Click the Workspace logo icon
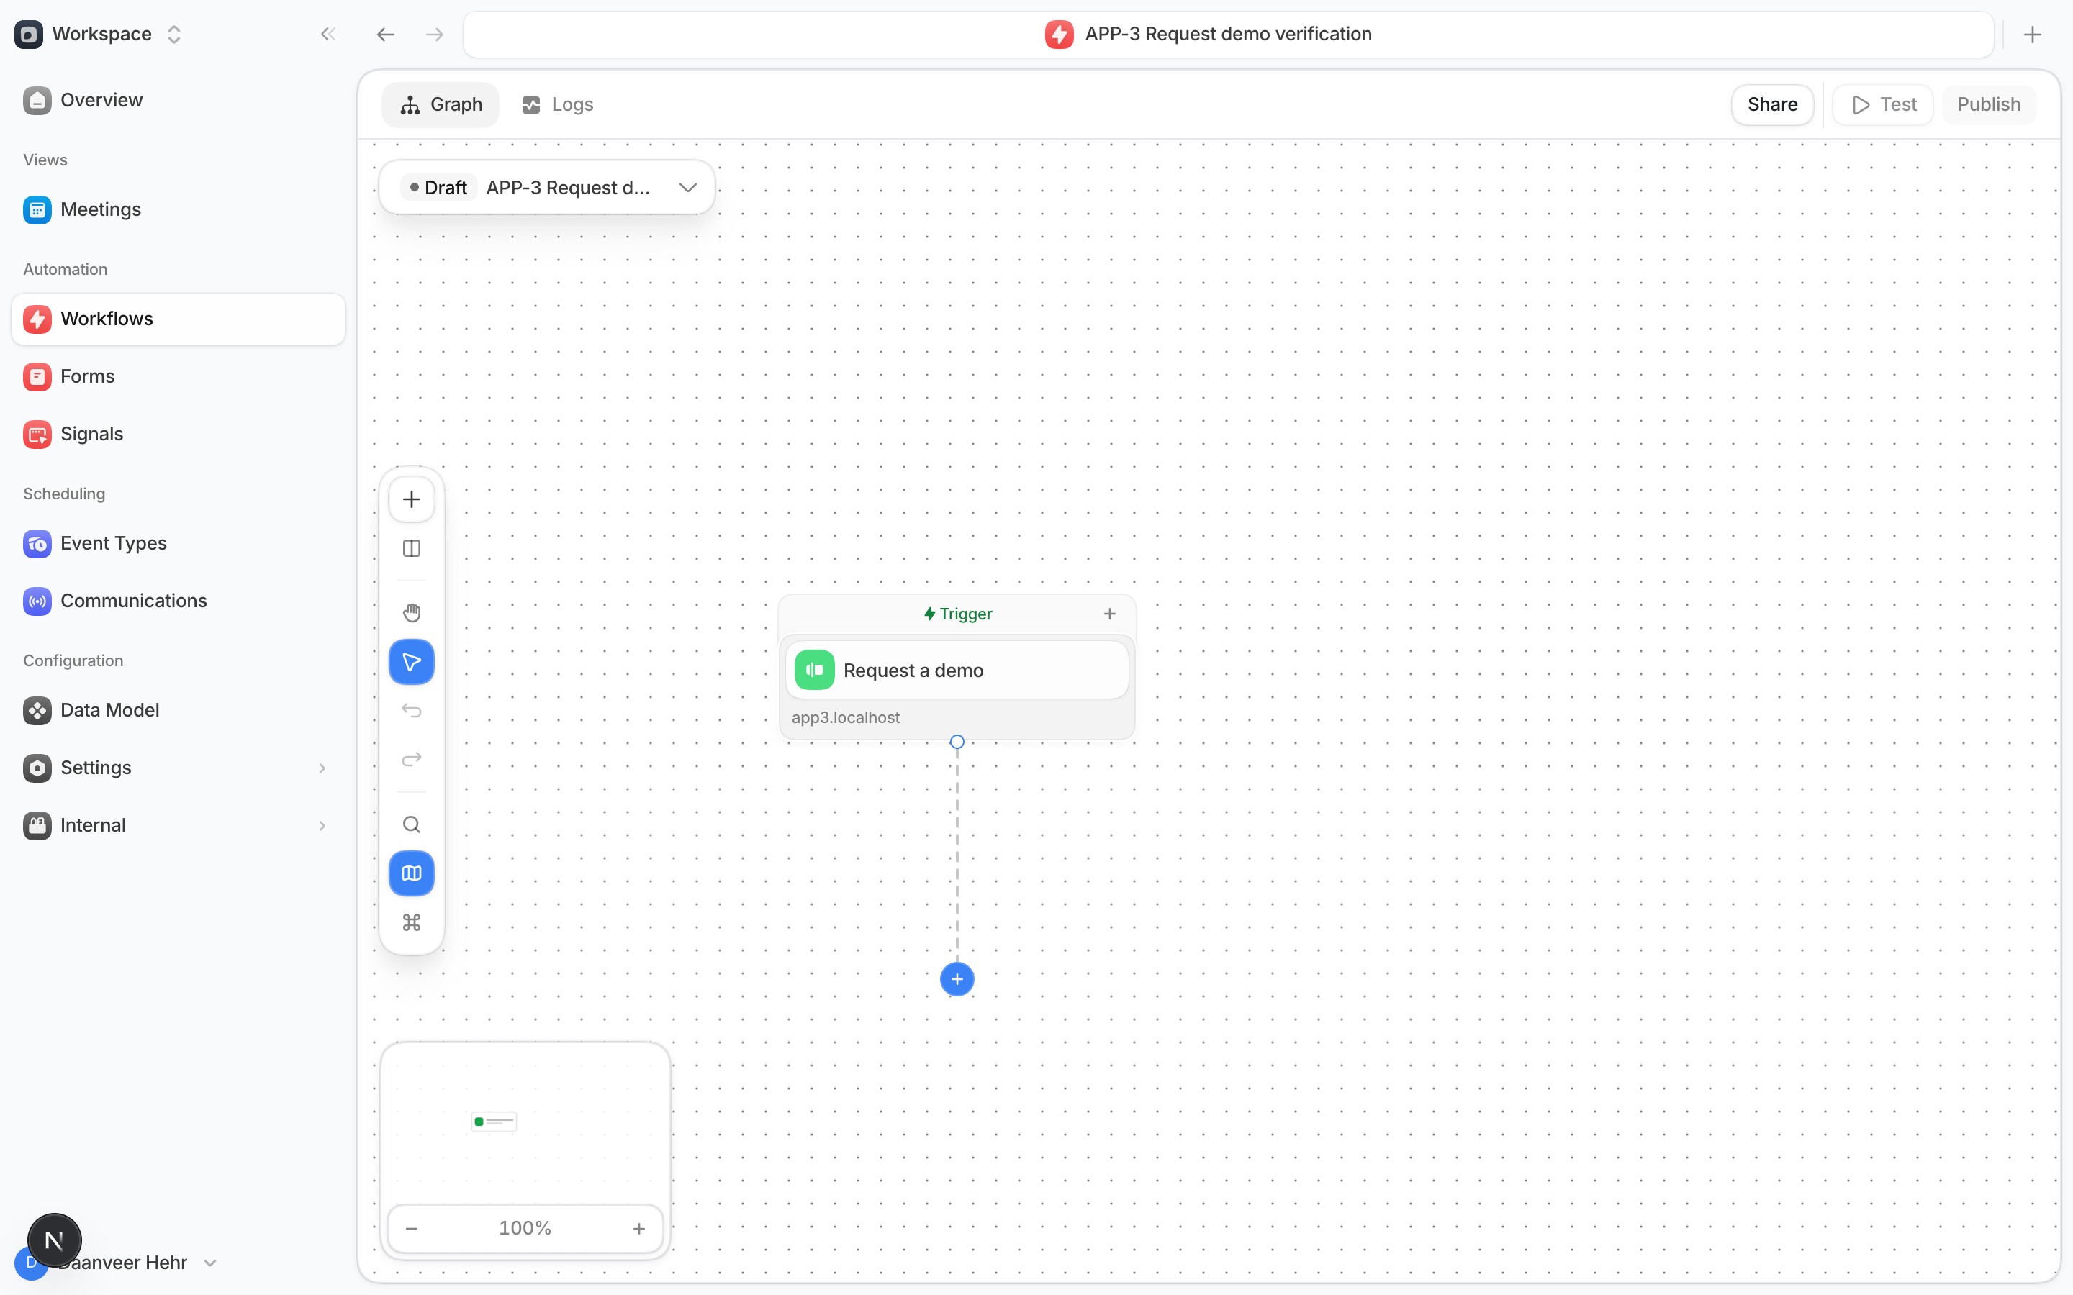The image size is (2073, 1295). tap(28, 35)
